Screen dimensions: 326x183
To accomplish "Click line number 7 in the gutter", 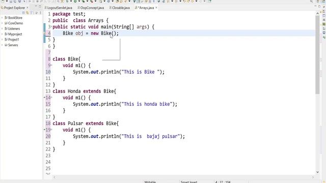I will (49, 52).
